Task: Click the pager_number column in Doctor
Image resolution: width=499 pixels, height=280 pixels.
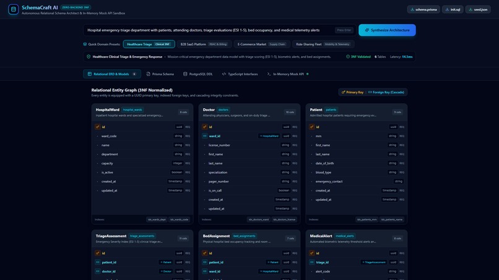Action: [x=249, y=182]
